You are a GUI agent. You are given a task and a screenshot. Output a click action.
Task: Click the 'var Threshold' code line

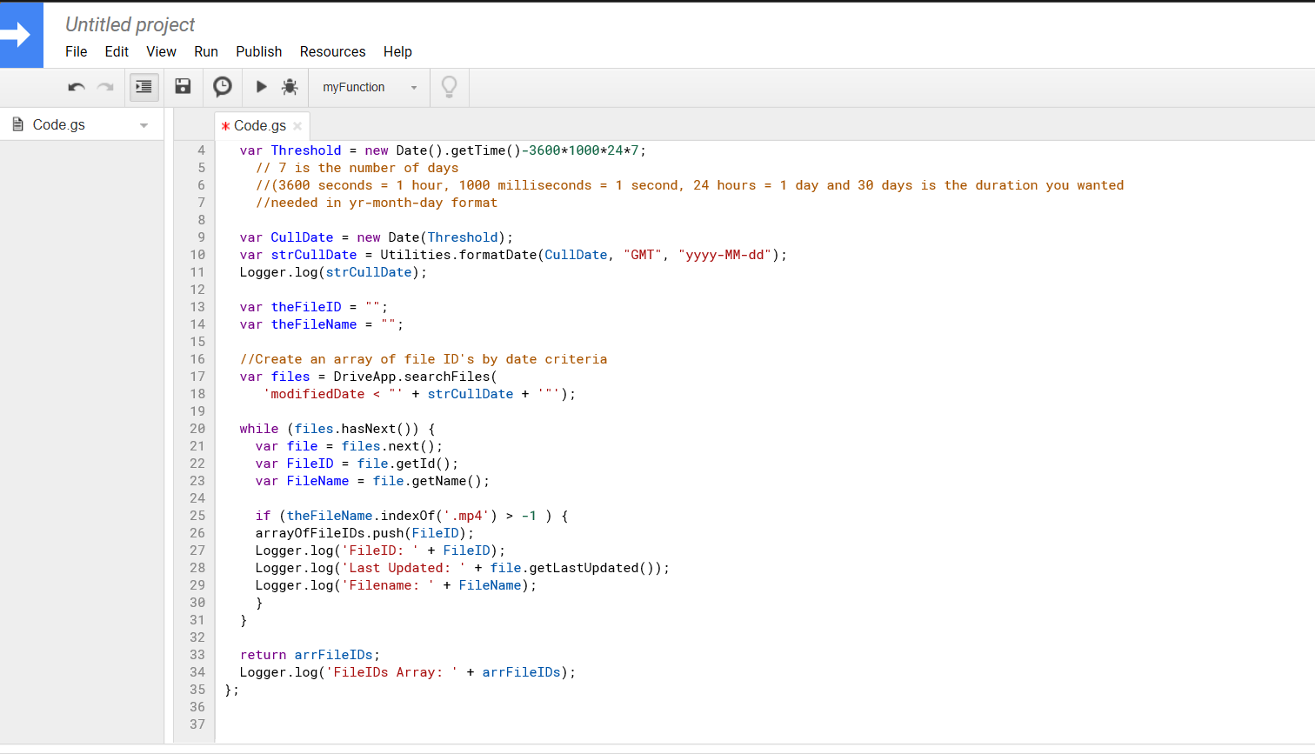pos(443,150)
